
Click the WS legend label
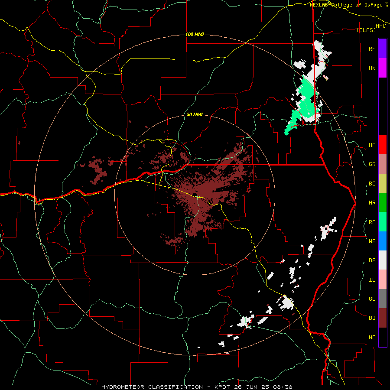(x=372, y=241)
